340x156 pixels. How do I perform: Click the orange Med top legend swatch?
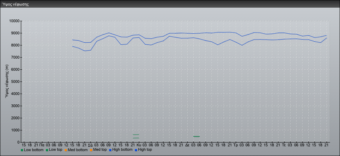pos(91,150)
